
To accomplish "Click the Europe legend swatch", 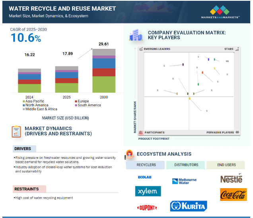I will (76, 101).
